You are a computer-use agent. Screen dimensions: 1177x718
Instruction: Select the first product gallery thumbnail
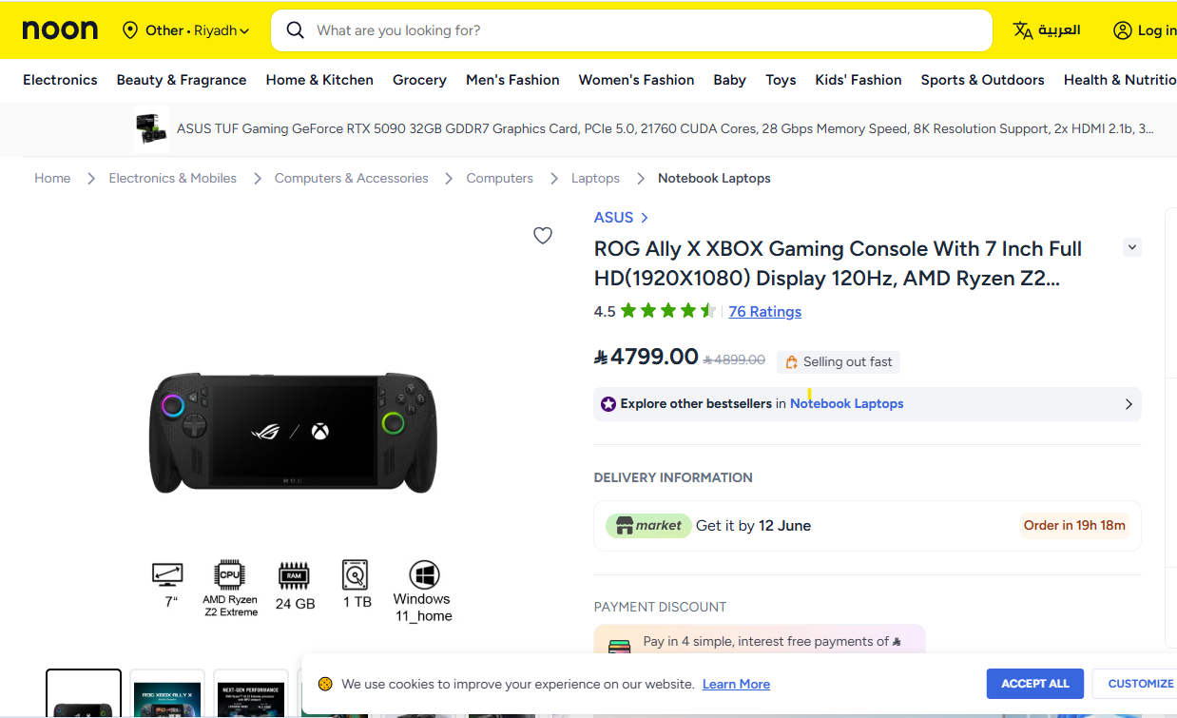point(84,693)
